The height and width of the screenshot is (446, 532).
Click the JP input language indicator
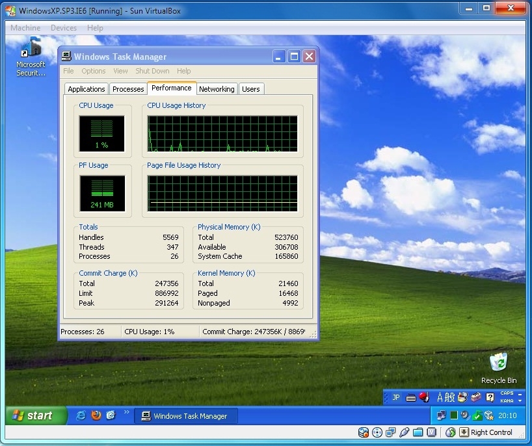396,397
